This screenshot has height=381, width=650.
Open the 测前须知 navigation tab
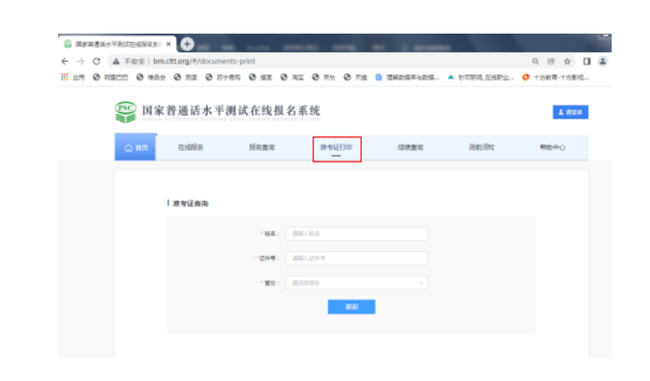point(482,147)
